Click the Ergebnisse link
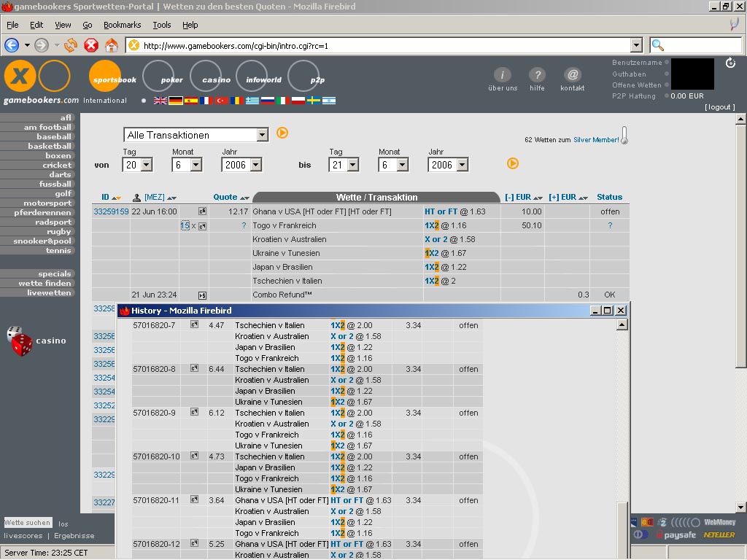Image resolution: width=747 pixels, height=560 pixels. pyautogui.click(x=74, y=536)
